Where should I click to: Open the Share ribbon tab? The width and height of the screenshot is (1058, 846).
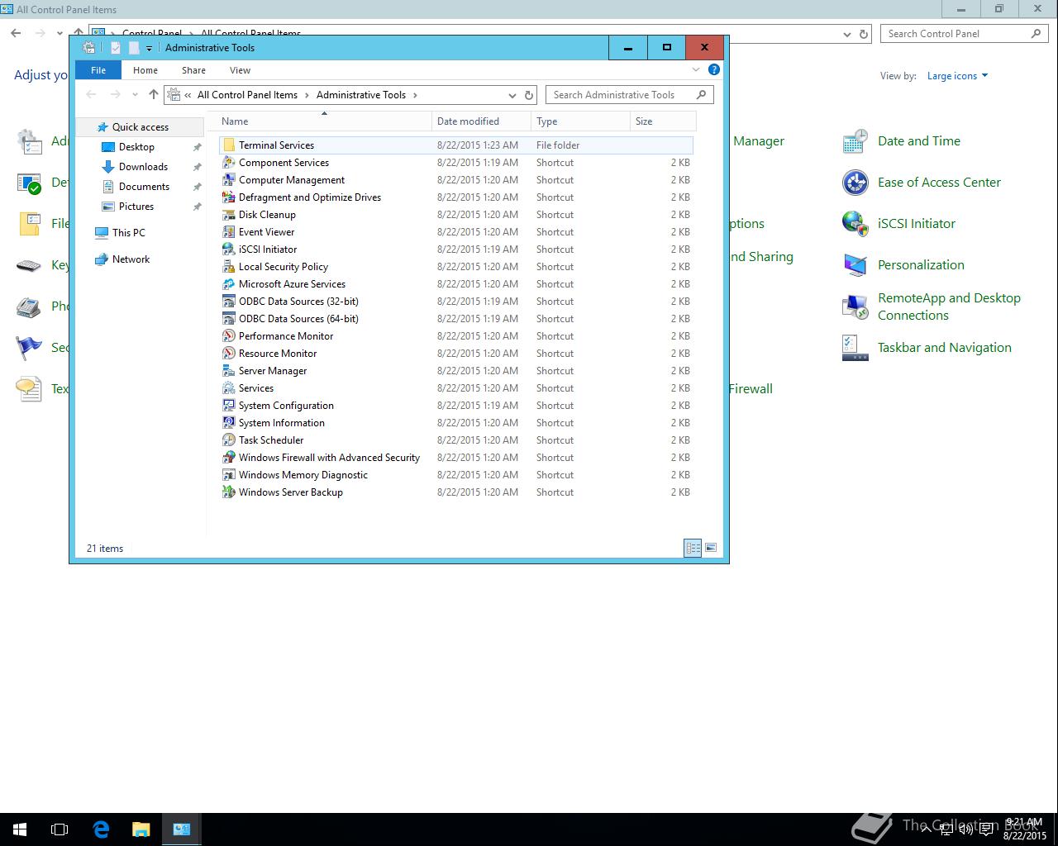pyautogui.click(x=194, y=70)
